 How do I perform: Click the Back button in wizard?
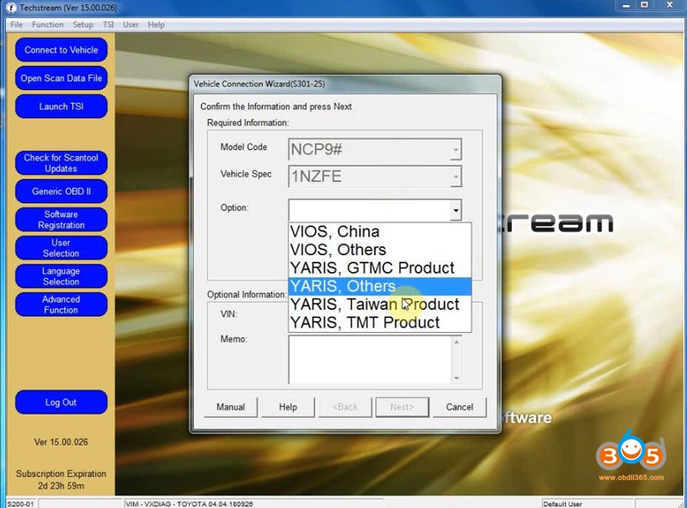click(345, 407)
